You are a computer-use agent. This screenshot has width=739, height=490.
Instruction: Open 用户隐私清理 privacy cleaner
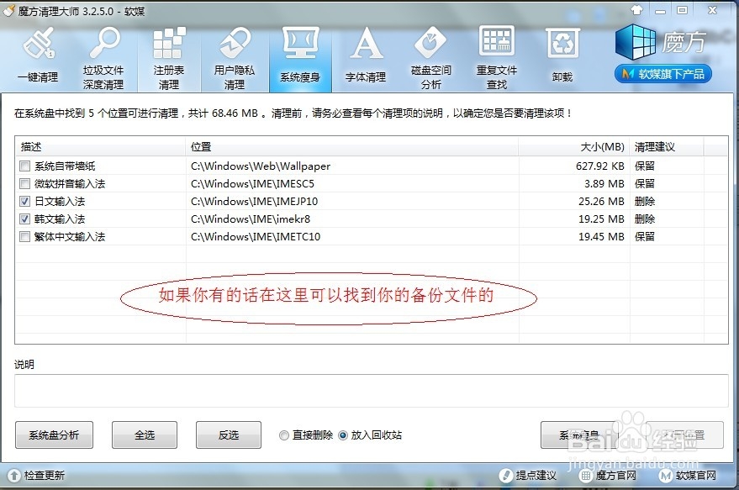pos(235,58)
